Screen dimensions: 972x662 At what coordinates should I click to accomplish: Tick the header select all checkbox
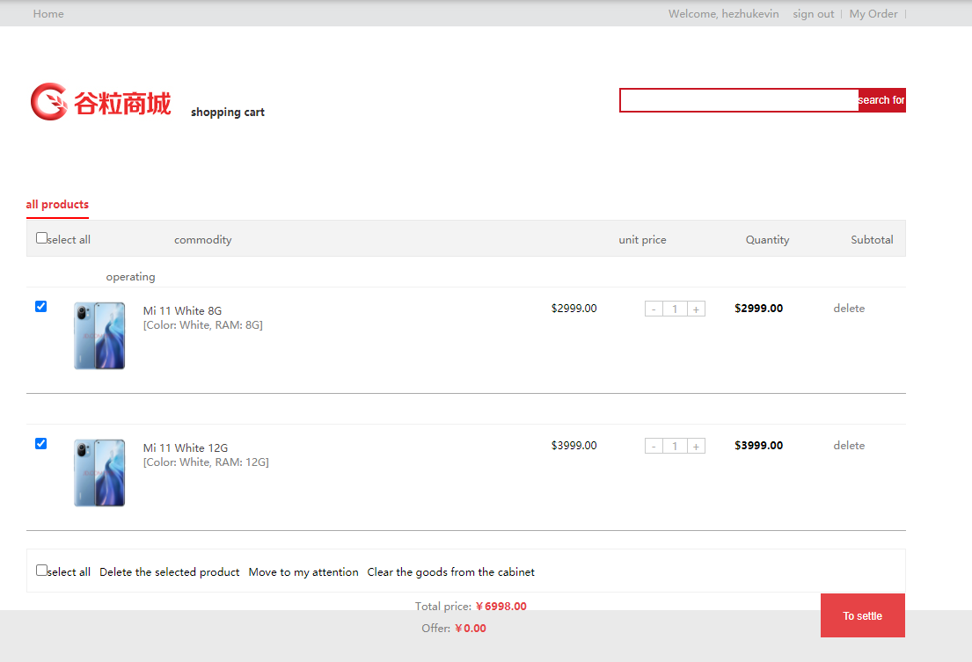tap(41, 237)
